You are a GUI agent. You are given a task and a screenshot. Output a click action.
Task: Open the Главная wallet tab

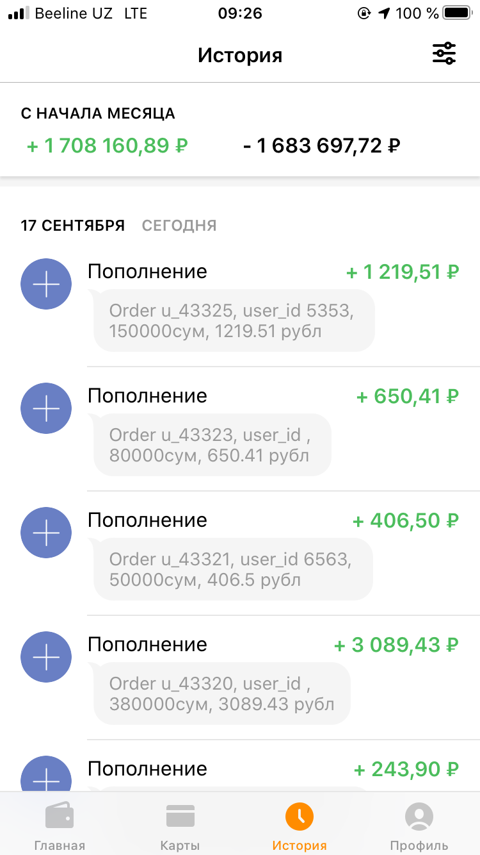click(60, 827)
